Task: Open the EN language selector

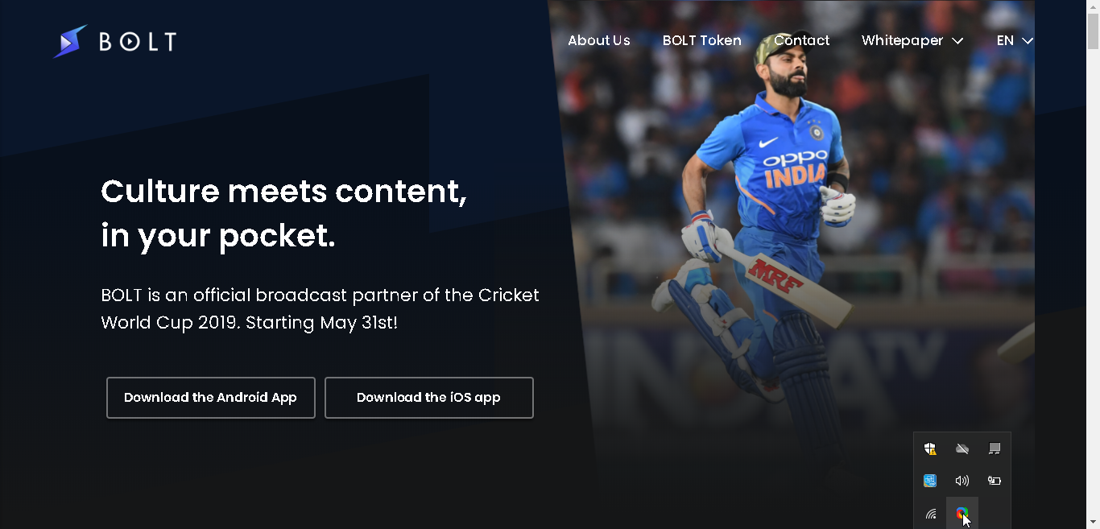Action: 1015,40
